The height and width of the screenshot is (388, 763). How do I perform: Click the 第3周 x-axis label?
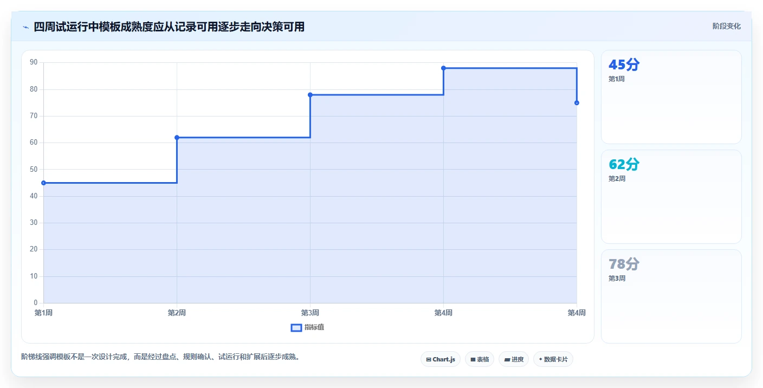pyautogui.click(x=310, y=313)
